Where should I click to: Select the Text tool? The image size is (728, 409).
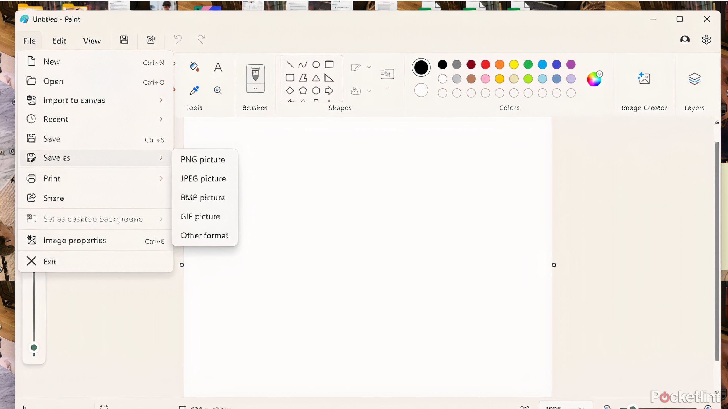coord(218,68)
